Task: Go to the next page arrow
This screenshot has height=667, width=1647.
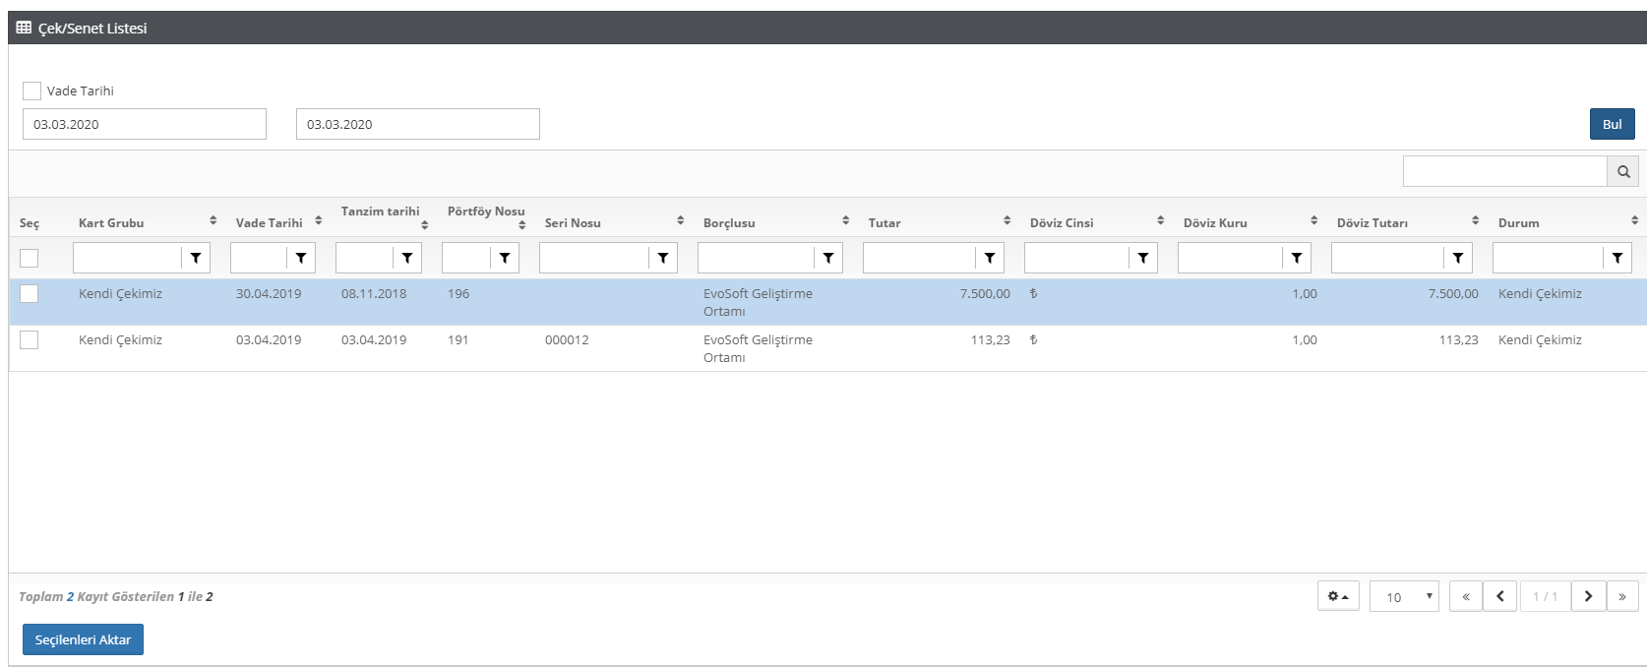Action: [x=1588, y=596]
